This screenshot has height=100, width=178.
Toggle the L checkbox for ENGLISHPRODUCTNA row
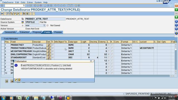109,54
